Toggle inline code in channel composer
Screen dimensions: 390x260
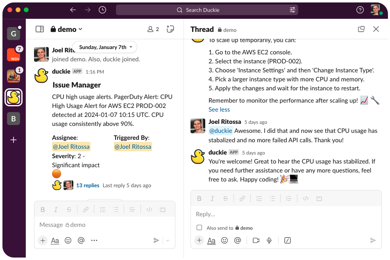pos(149,210)
